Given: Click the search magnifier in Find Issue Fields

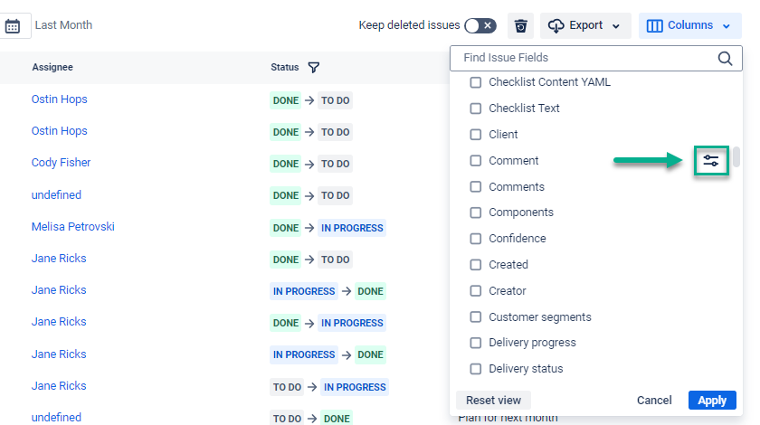Looking at the screenshot, I should pos(725,58).
